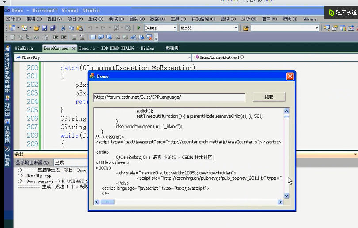Click the 抓取 button in Demo dialog
358x228 pixels.
[269, 97]
